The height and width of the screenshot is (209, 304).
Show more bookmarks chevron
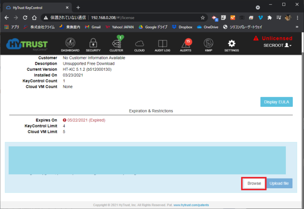[x=297, y=27]
